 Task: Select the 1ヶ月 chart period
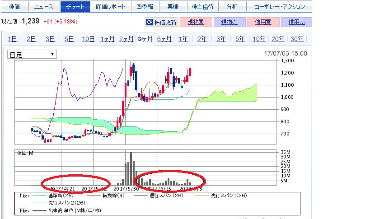point(108,39)
